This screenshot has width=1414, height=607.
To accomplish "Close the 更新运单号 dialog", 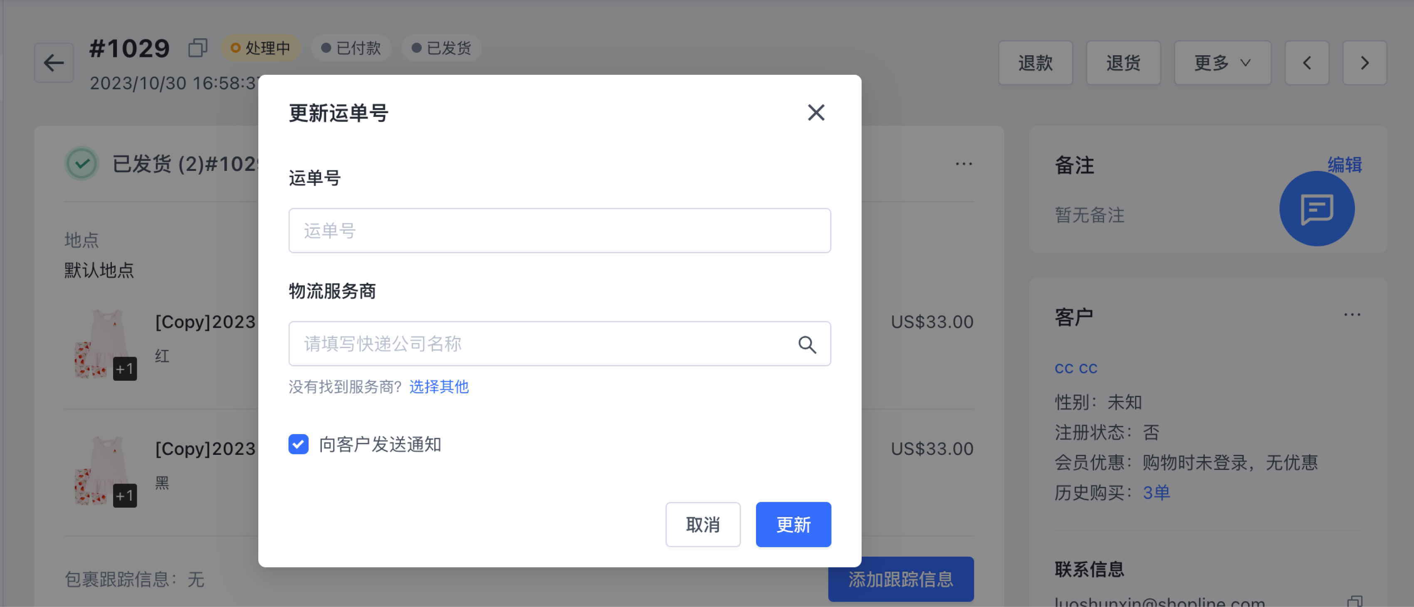I will [816, 113].
